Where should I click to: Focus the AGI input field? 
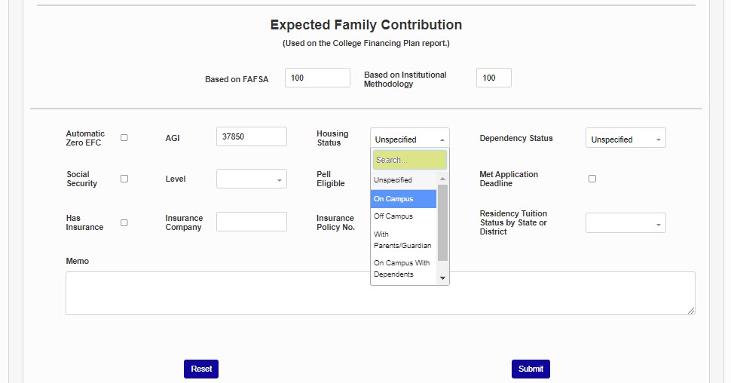click(251, 136)
